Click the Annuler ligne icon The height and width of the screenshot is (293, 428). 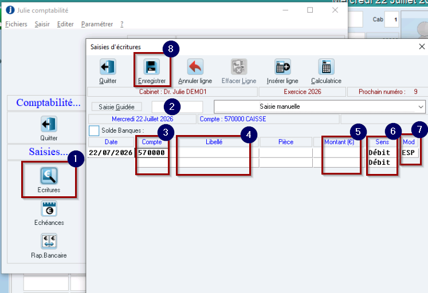point(195,67)
